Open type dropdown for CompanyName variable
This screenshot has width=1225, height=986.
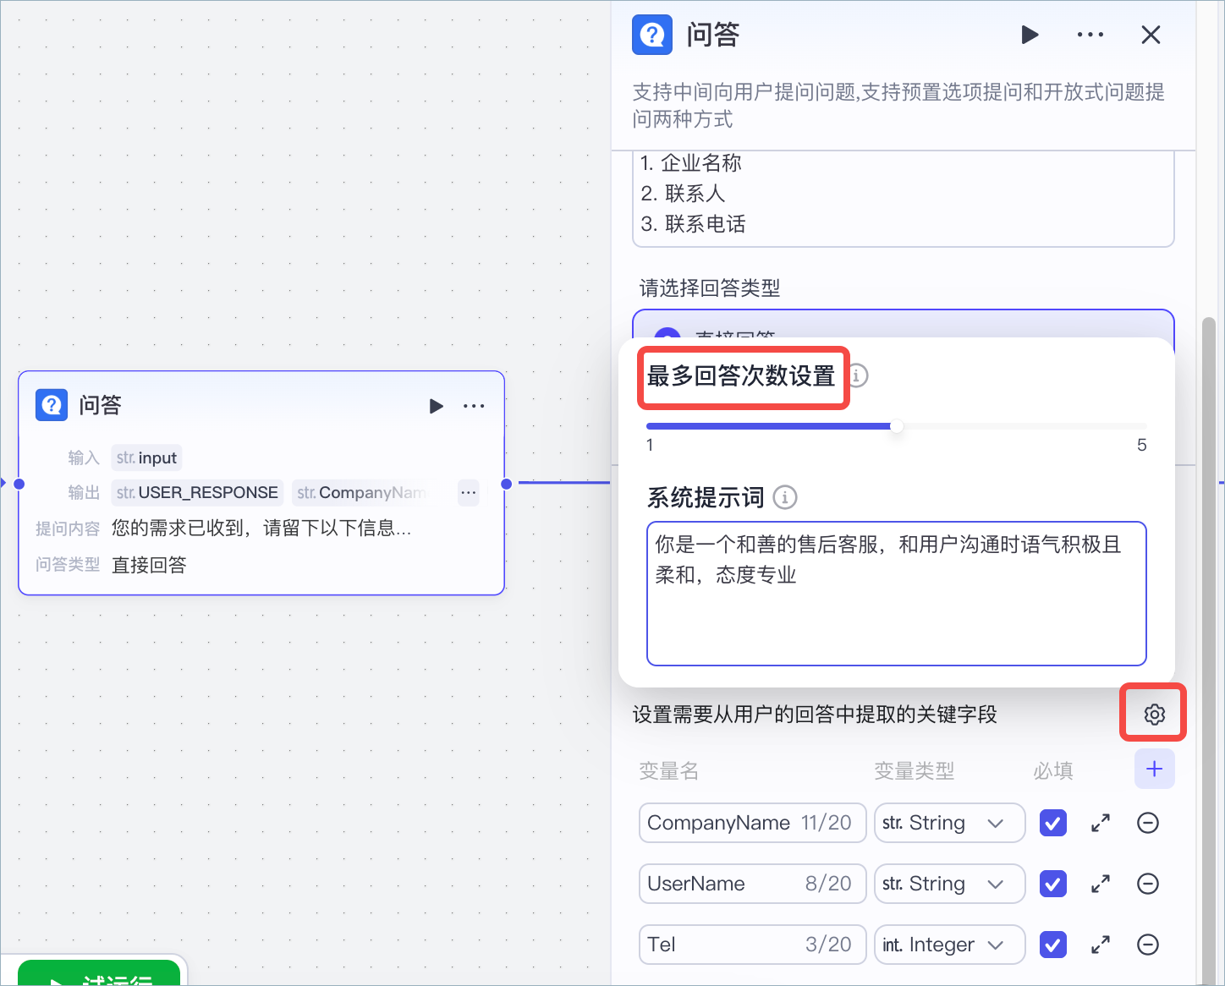949,823
